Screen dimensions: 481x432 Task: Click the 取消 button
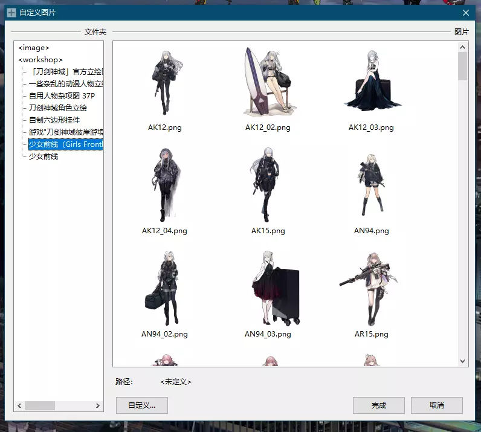point(437,405)
